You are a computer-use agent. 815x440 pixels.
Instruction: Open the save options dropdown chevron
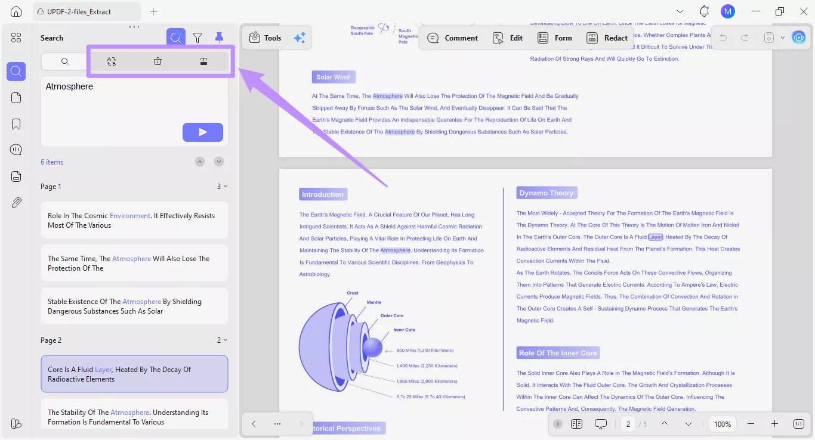(x=783, y=37)
